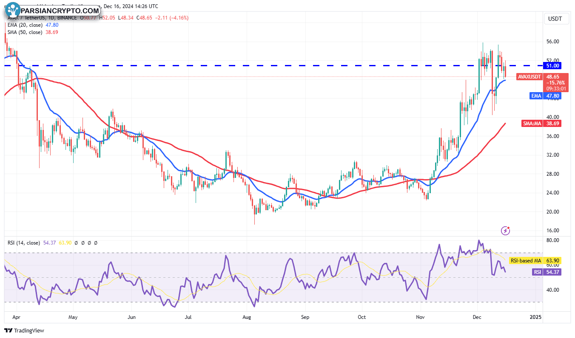Click the H52.05 high value in header

click(x=108, y=18)
